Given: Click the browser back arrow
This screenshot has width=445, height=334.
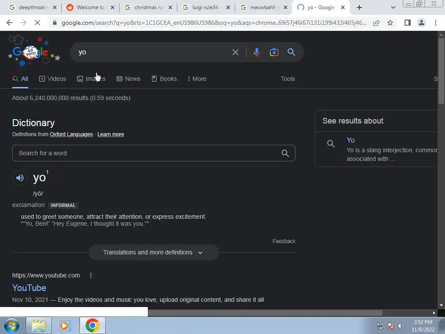Looking at the screenshot, I should tap(10, 23).
